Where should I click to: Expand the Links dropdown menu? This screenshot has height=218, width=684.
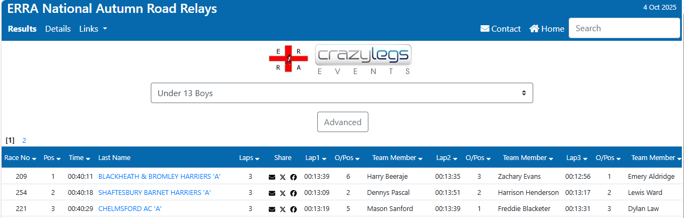tap(93, 29)
